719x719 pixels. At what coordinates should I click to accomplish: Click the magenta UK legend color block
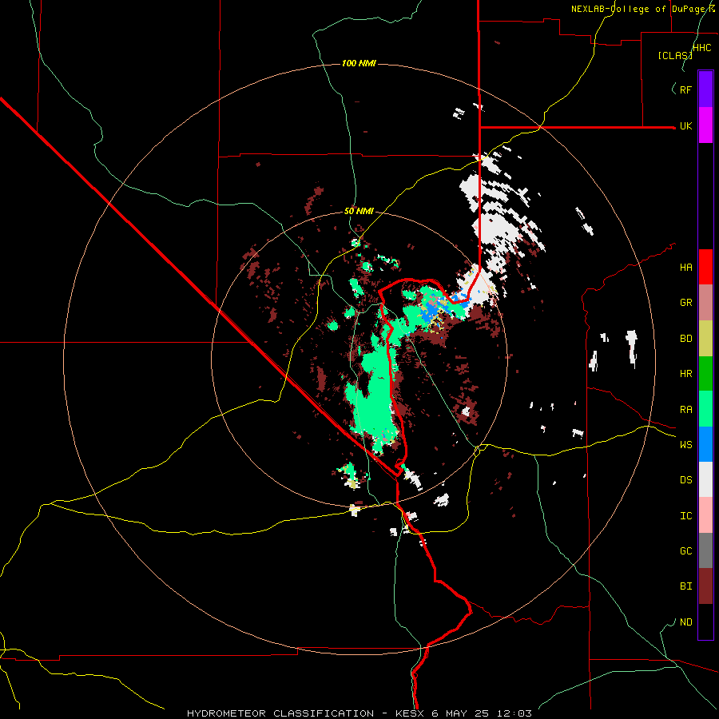click(x=705, y=125)
